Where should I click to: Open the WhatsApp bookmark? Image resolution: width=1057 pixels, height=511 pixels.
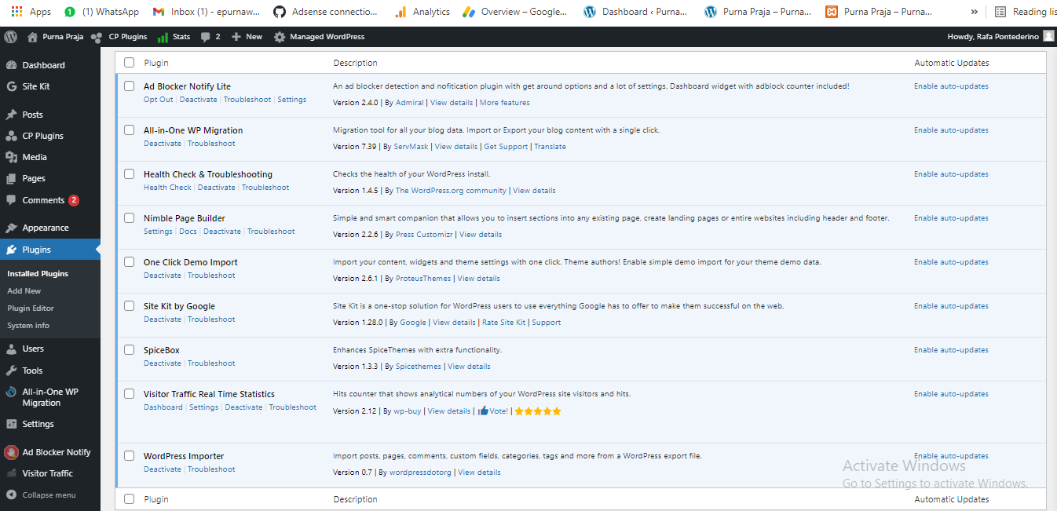point(102,12)
